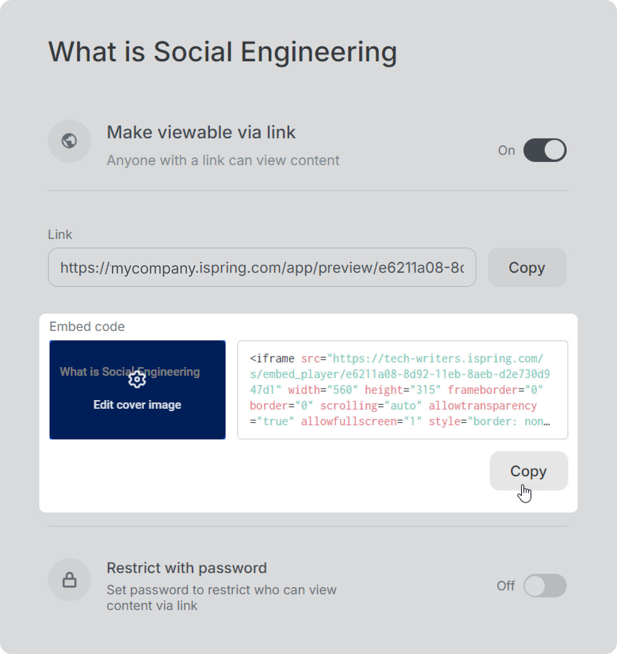Click the Set password to restrict description text
Screen dimensions: 617x654
[222, 597]
